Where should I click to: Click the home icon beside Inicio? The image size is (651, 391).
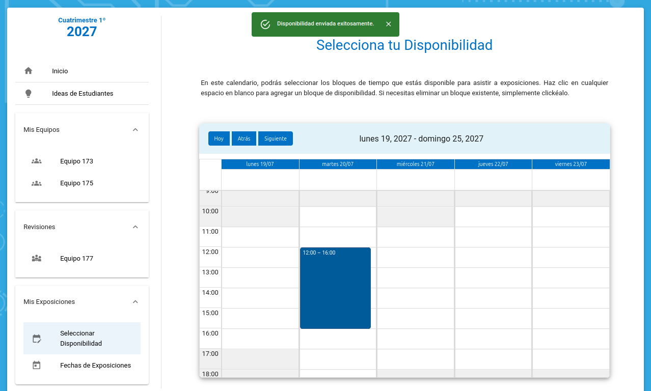[29, 71]
